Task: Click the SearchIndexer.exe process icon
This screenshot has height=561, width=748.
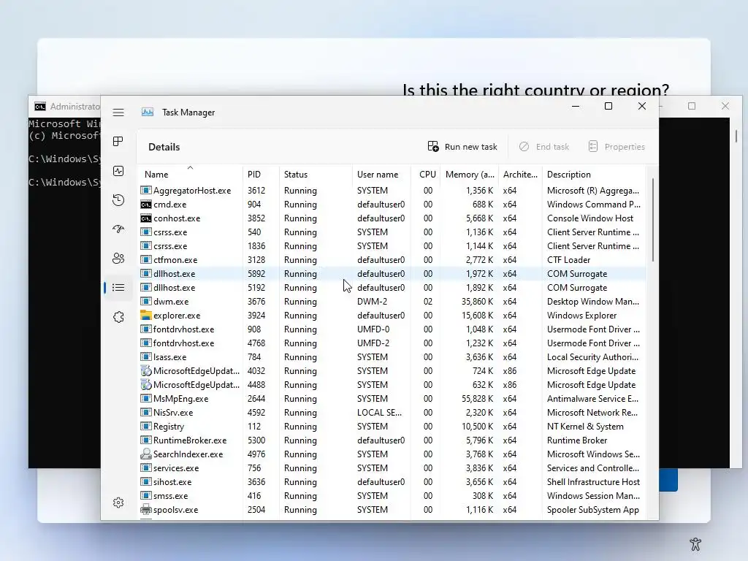Action: pyautogui.click(x=146, y=454)
